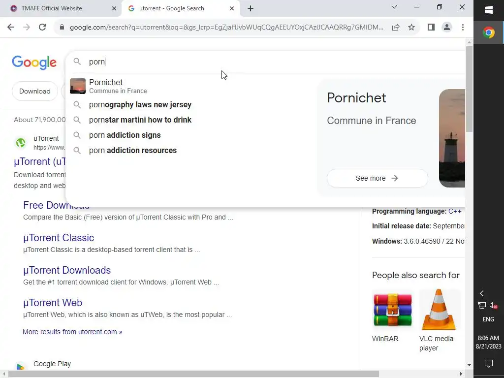Screen dimensions: 504x378
Task: Click the muted volume tray icon
Action: (x=493, y=305)
